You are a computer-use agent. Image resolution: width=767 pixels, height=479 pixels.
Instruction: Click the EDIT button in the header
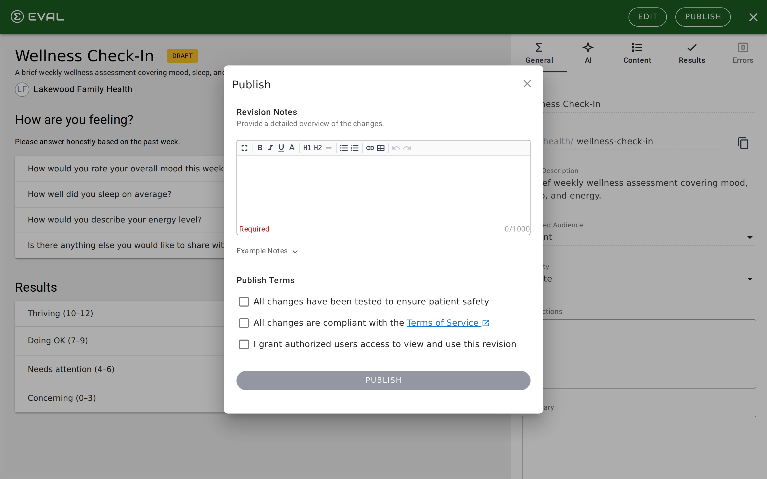point(647,17)
